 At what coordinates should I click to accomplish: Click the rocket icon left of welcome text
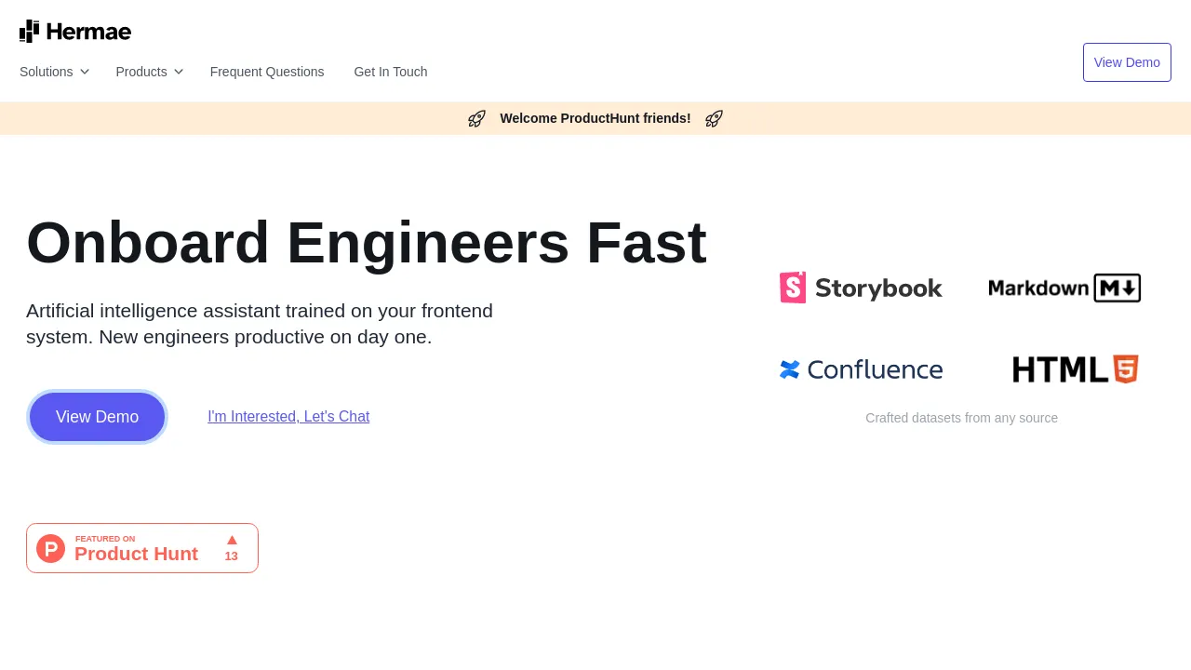(476, 118)
